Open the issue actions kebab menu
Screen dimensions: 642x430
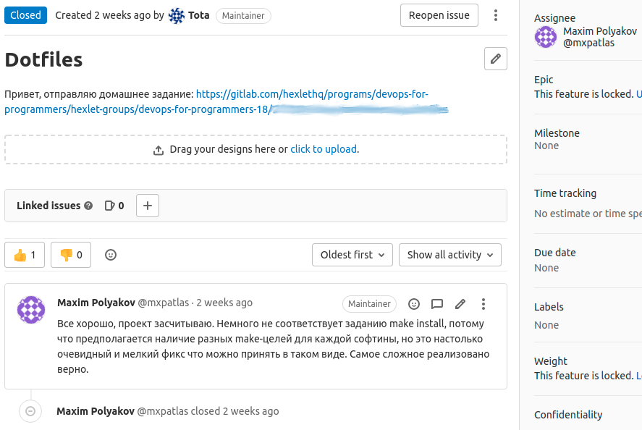point(496,15)
